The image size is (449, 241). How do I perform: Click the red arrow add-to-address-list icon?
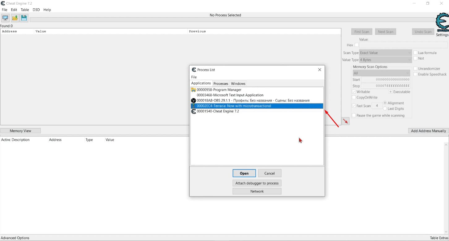point(345,121)
